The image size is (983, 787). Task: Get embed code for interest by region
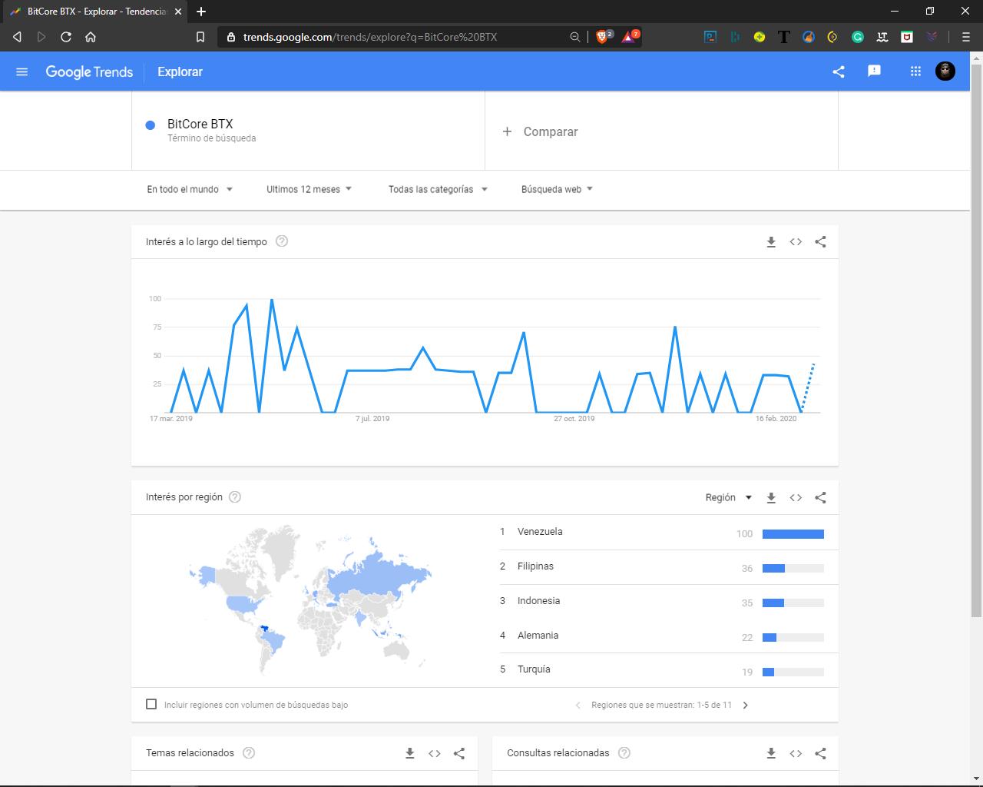[x=796, y=498]
